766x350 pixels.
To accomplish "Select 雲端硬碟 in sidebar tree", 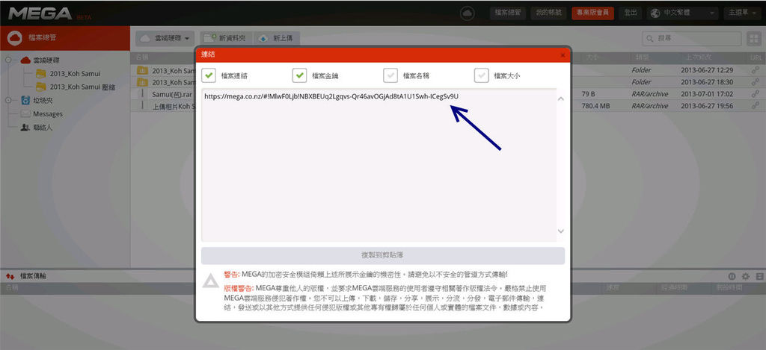I will pyautogui.click(x=46, y=60).
